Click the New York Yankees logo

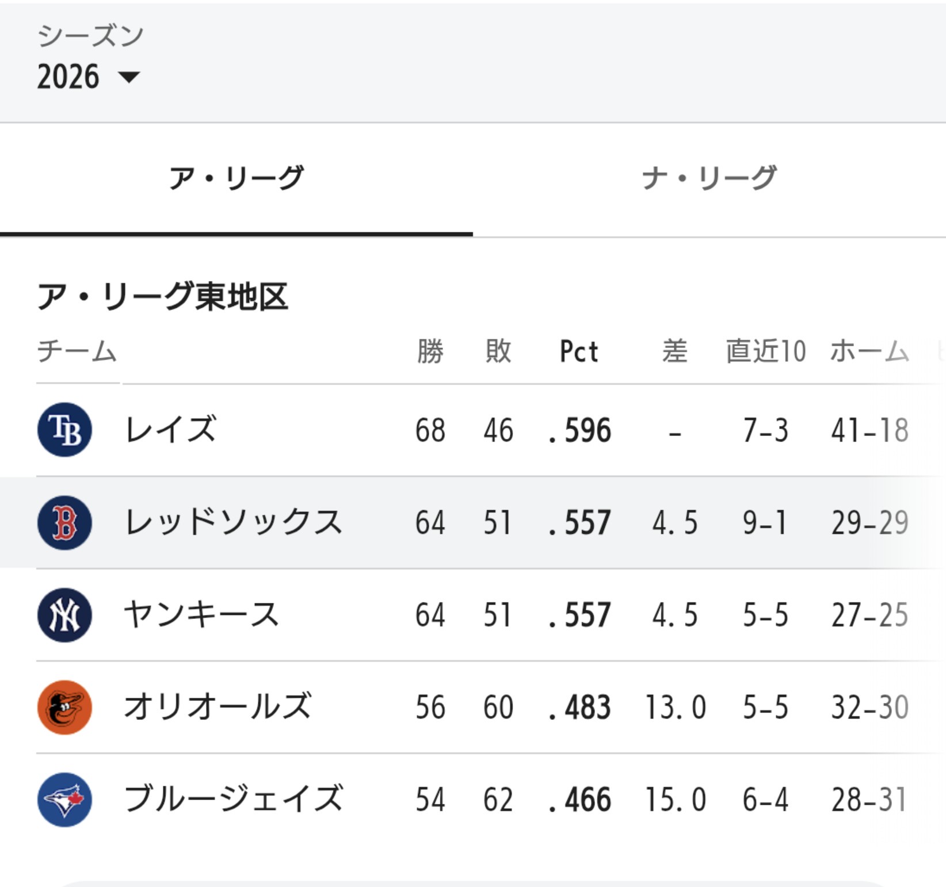(64, 615)
